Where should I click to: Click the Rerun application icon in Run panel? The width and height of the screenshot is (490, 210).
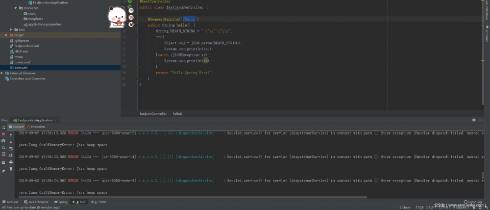[x=3, y=127]
